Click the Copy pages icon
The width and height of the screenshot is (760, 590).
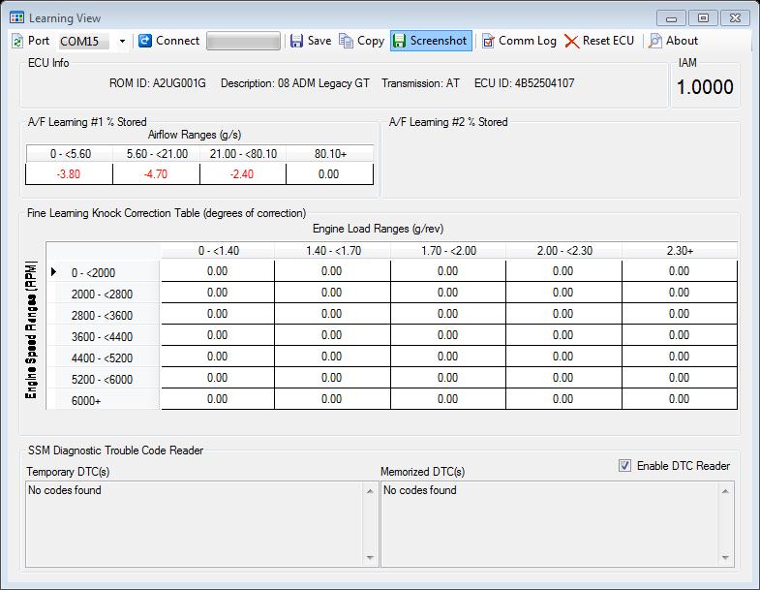(346, 41)
